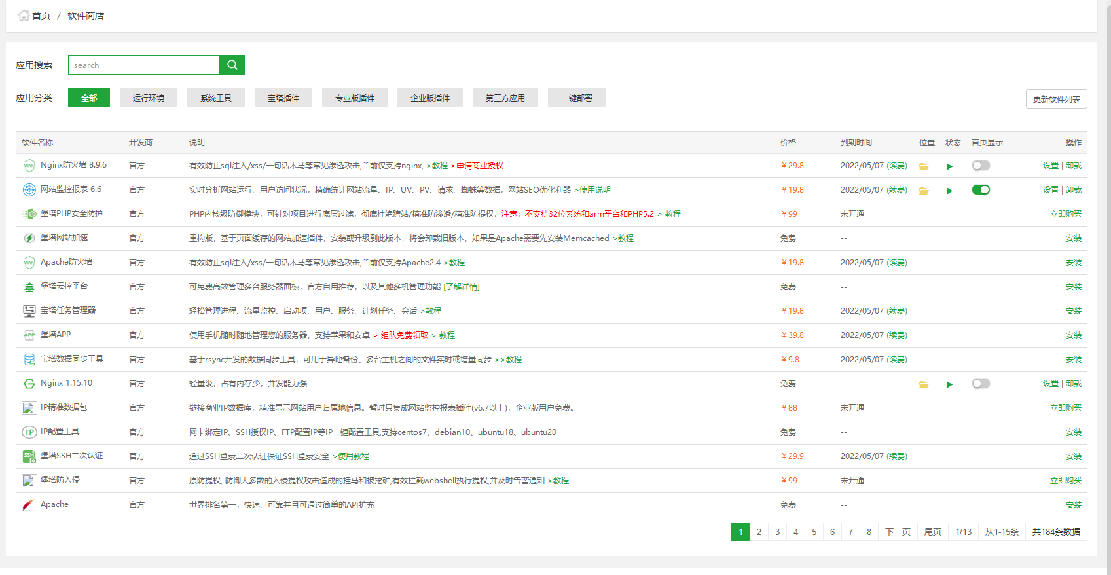
Task: Click the 宝塔数据同步工具 app icon
Action: point(29,360)
